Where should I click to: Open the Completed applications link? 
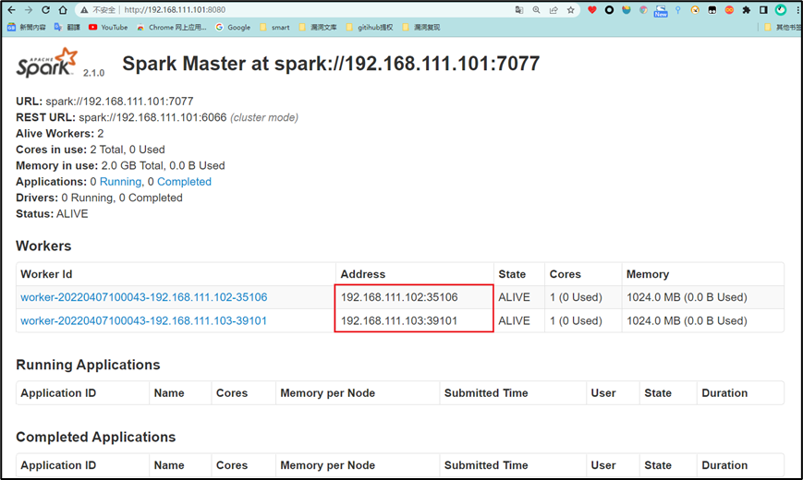(x=185, y=182)
